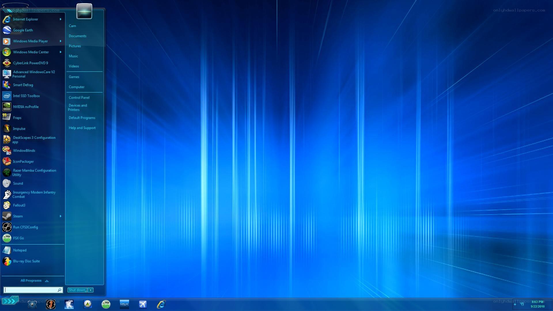The image size is (553, 311).
Task: Open Videos library
Action: 74,66
